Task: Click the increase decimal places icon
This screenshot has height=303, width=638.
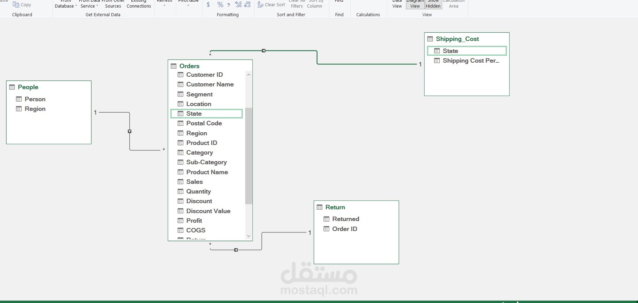Action: pyautogui.click(x=238, y=4)
